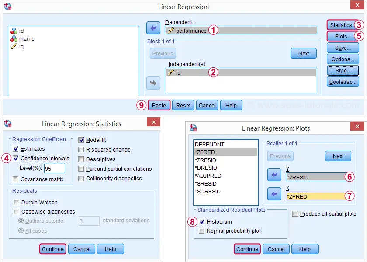Tick the Normal probability plot checkbox
This screenshot has width=367, height=262.
tap(201, 231)
